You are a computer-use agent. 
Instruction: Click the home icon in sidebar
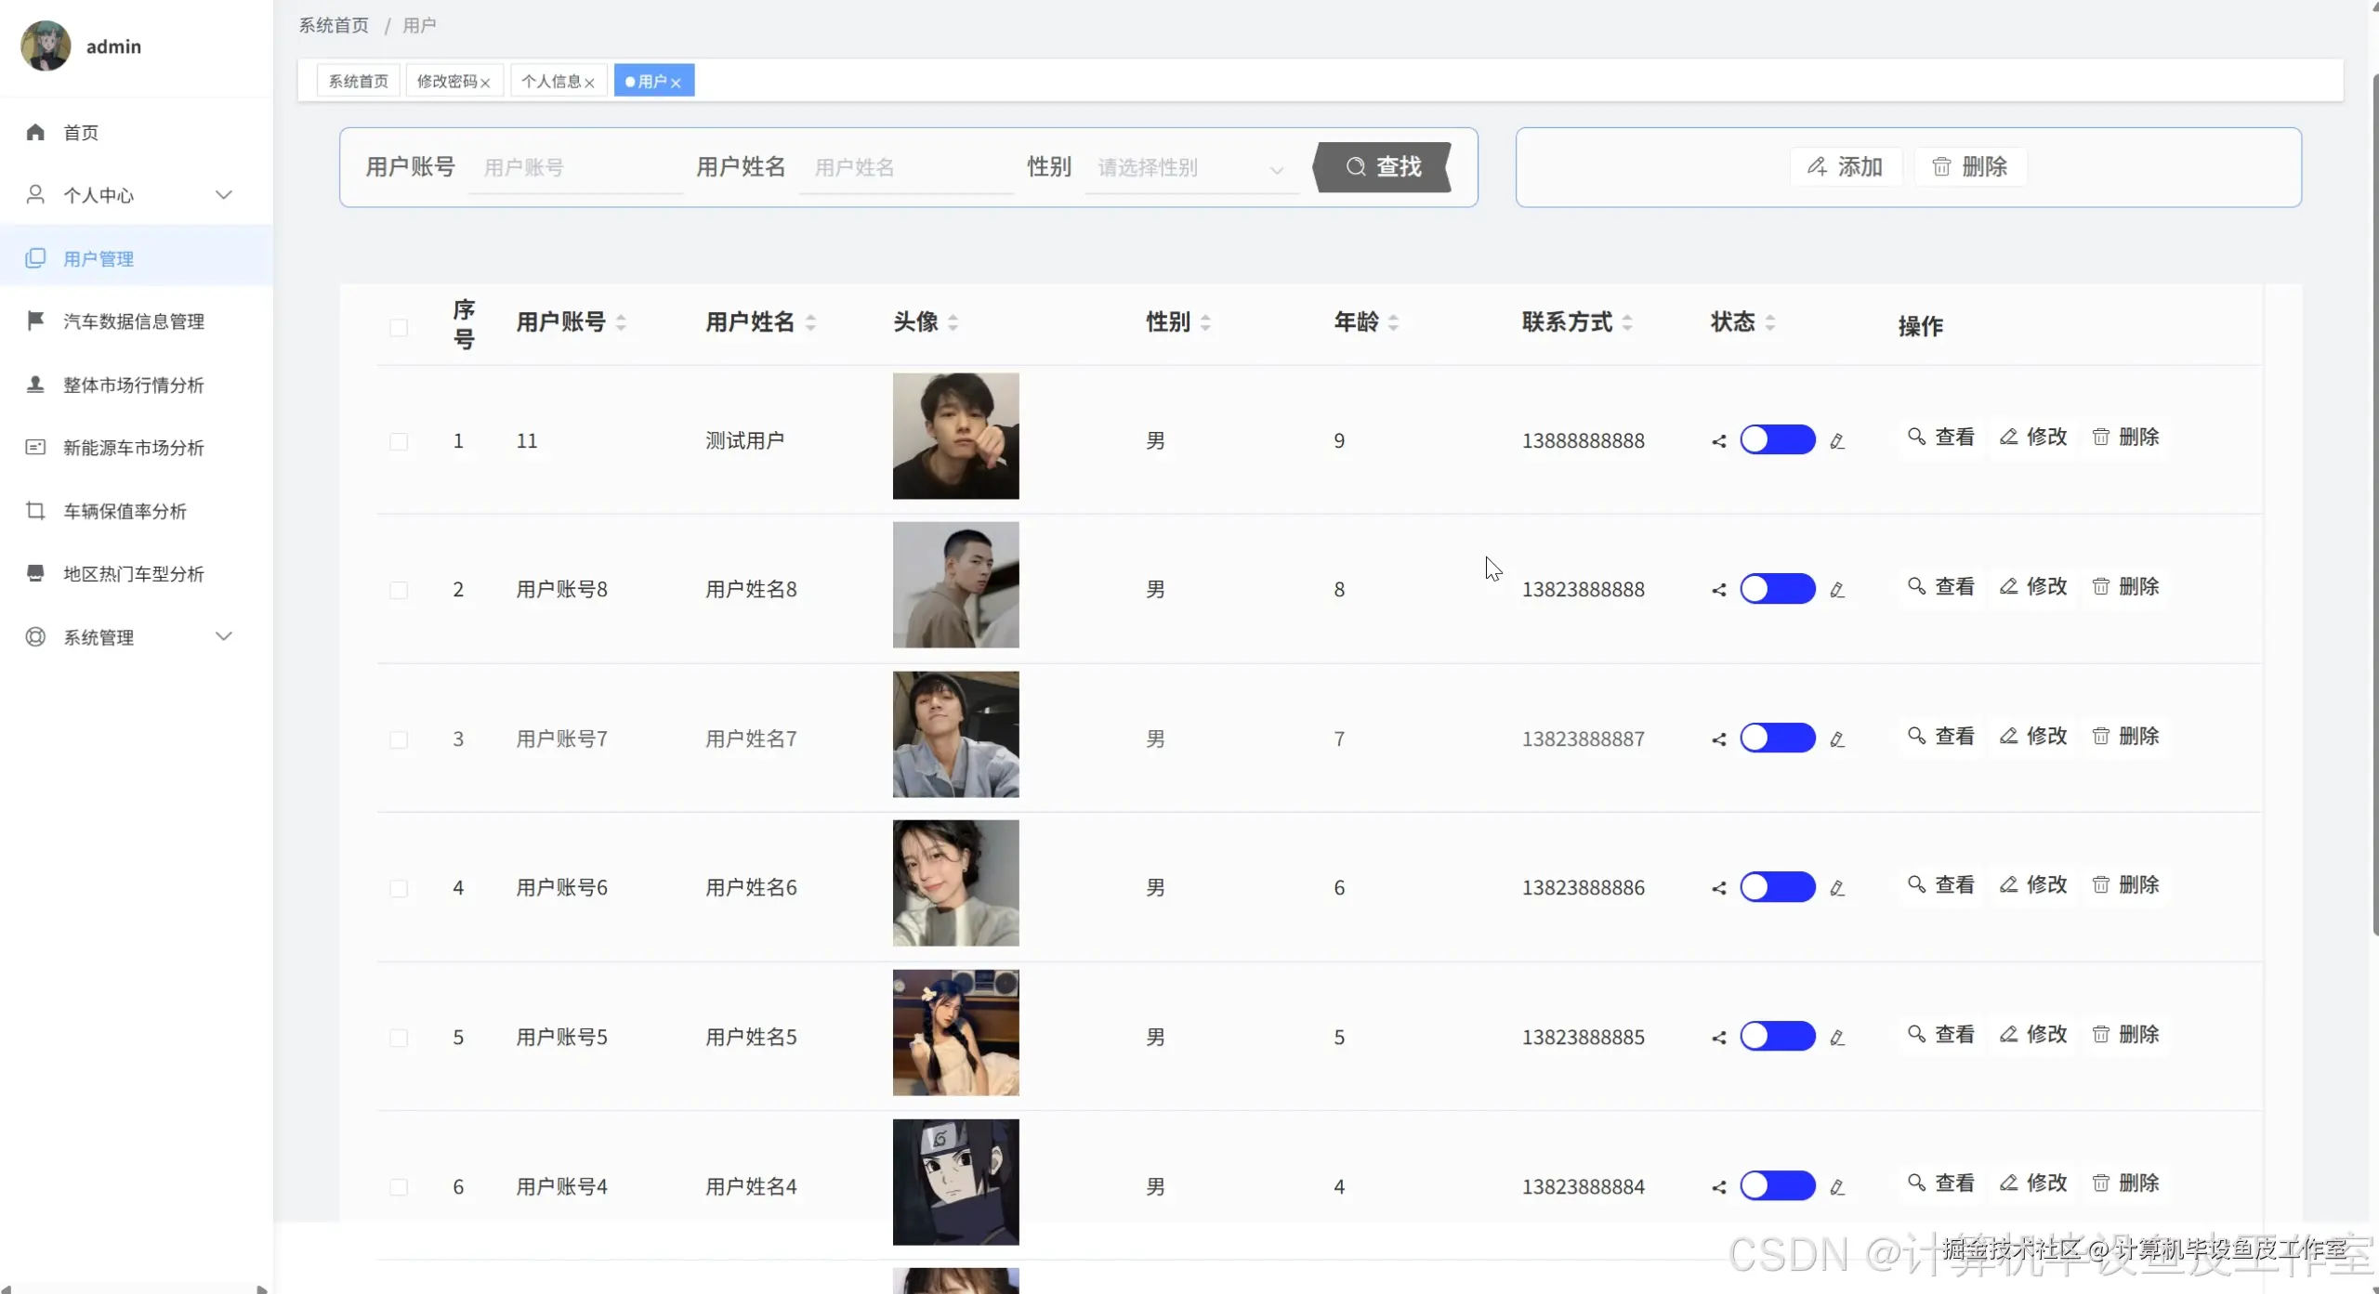click(35, 132)
